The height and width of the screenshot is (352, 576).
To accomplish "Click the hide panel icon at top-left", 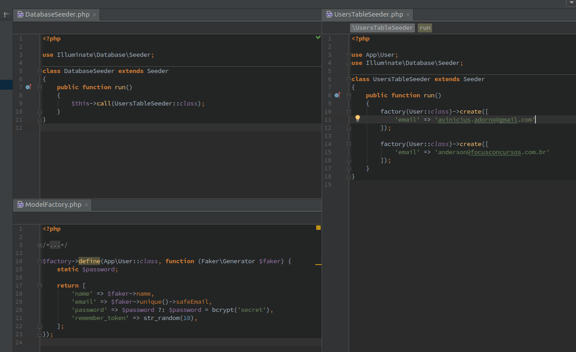I will [6, 14].
